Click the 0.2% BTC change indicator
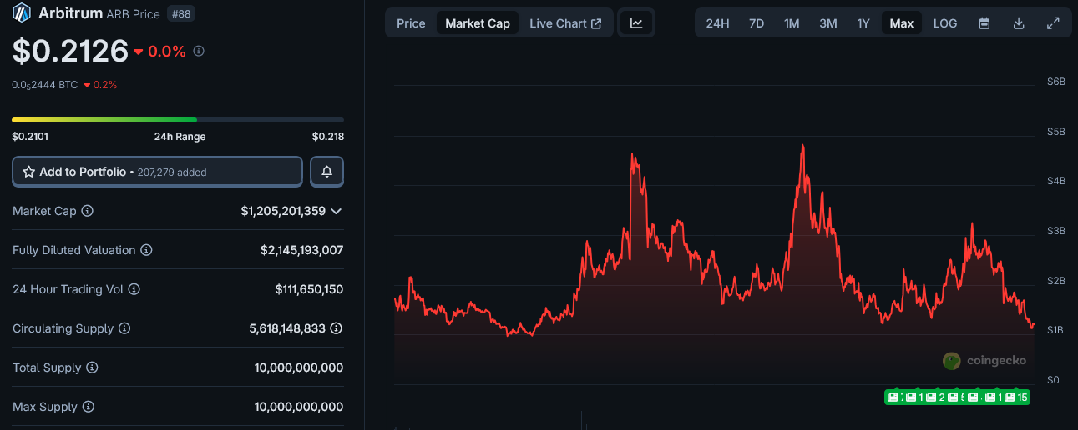Screen dimensions: 1078x430 pos(100,85)
